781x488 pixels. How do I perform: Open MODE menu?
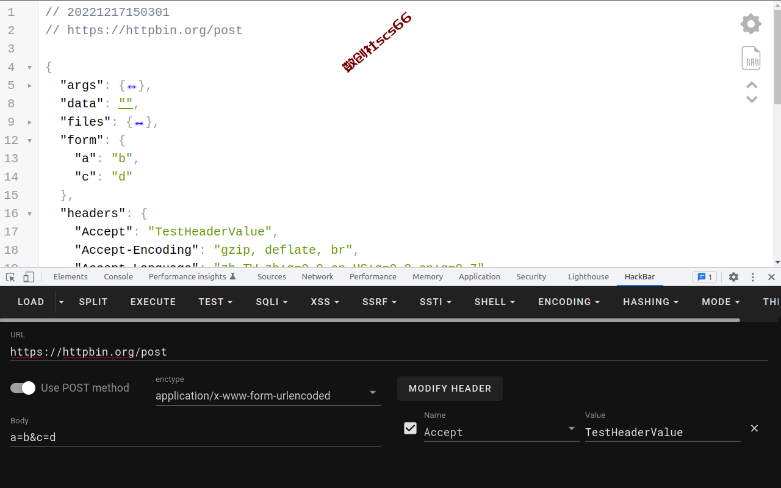721,302
